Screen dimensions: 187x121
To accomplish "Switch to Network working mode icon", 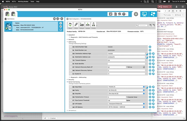I will coord(153,14).
